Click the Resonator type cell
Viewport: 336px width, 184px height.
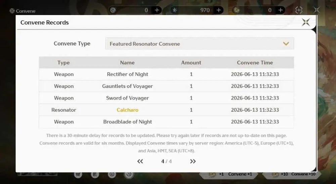point(64,110)
